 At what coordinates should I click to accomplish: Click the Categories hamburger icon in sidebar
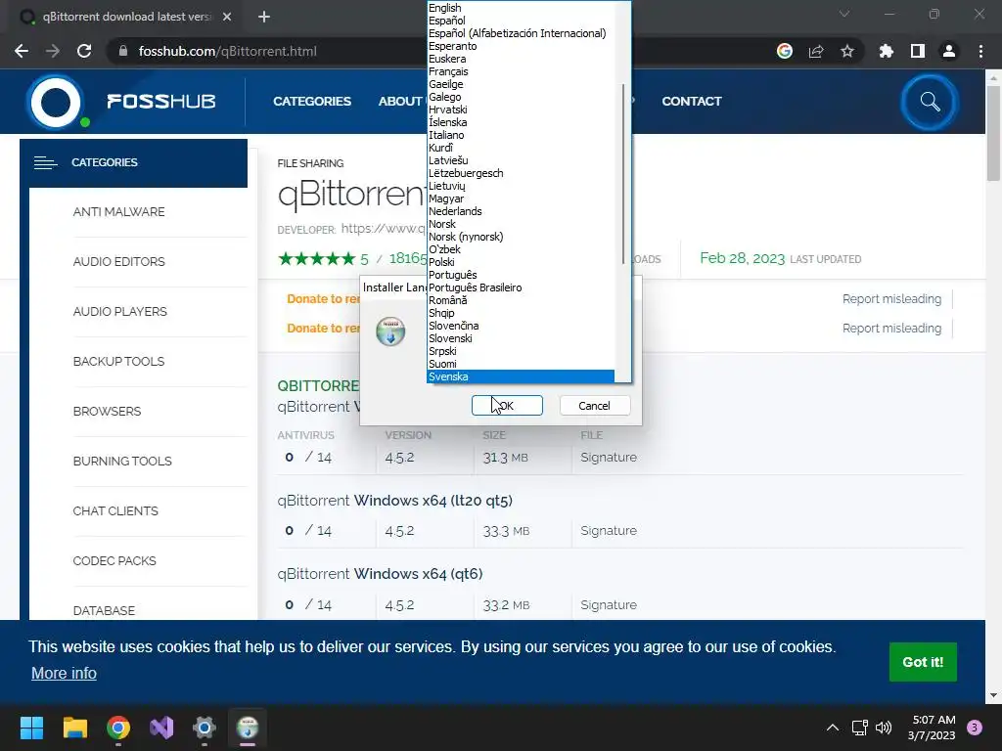(45, 163)
